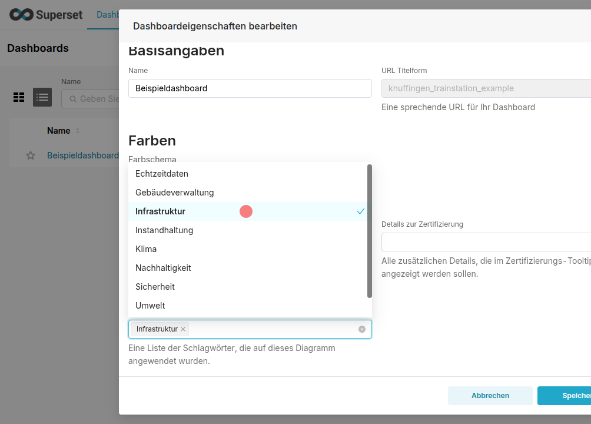Remove the Infrastruktur tag chip
The height and width of the screenshot is (424, 591).
(x=183, y=329)
